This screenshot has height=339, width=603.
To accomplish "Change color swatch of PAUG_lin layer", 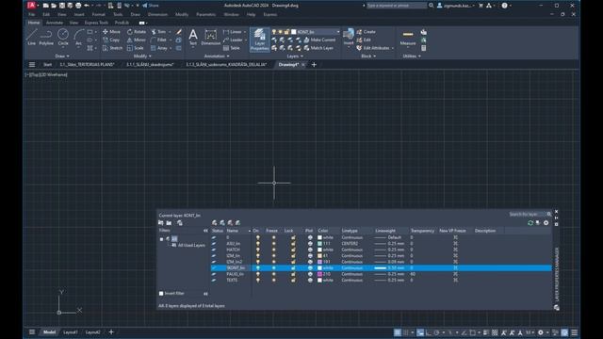I will [319, 274].
